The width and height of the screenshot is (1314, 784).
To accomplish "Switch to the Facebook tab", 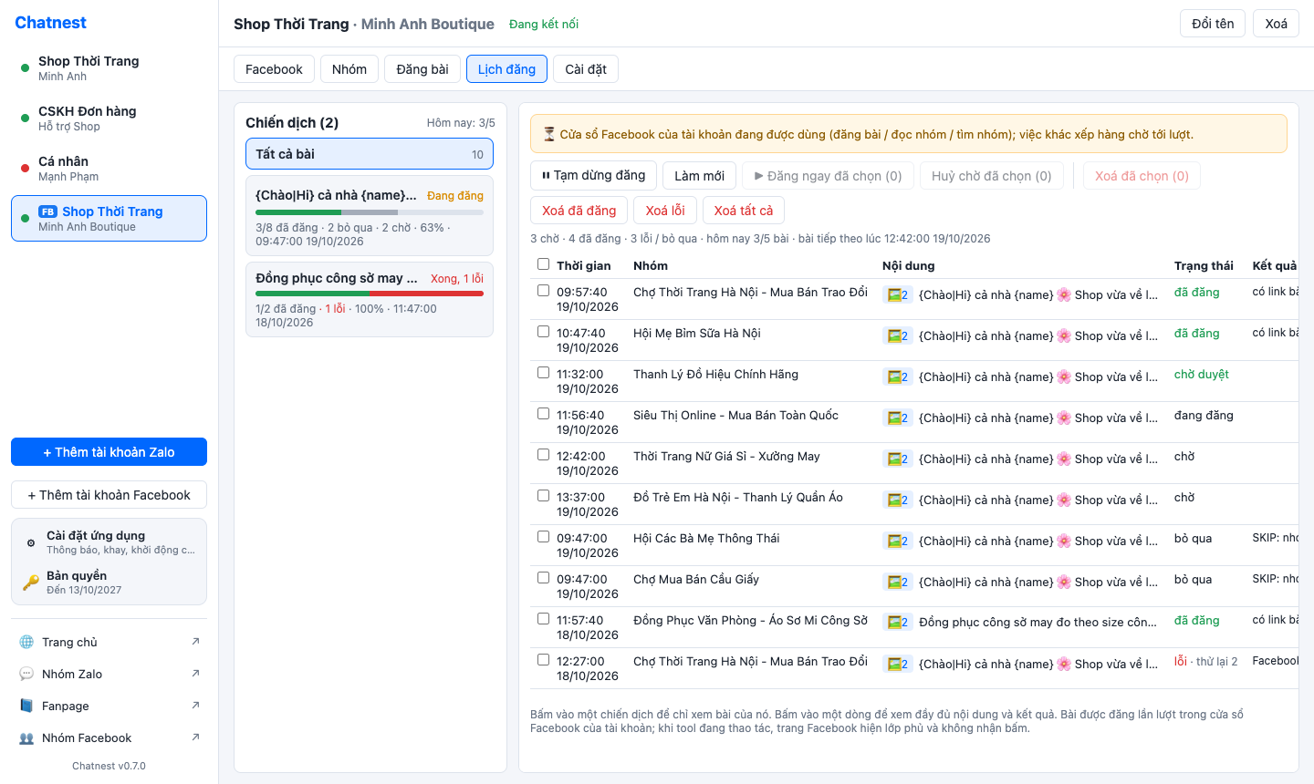I will click(x=274, y=69).
